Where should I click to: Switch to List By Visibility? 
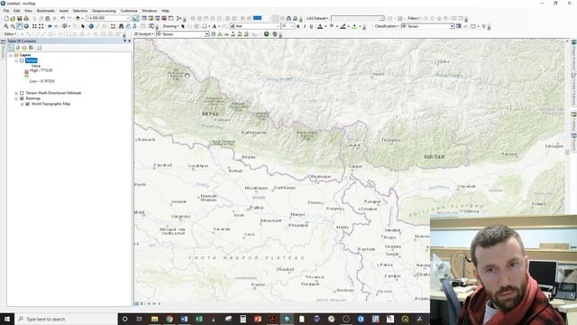click(x=24, y=48)
